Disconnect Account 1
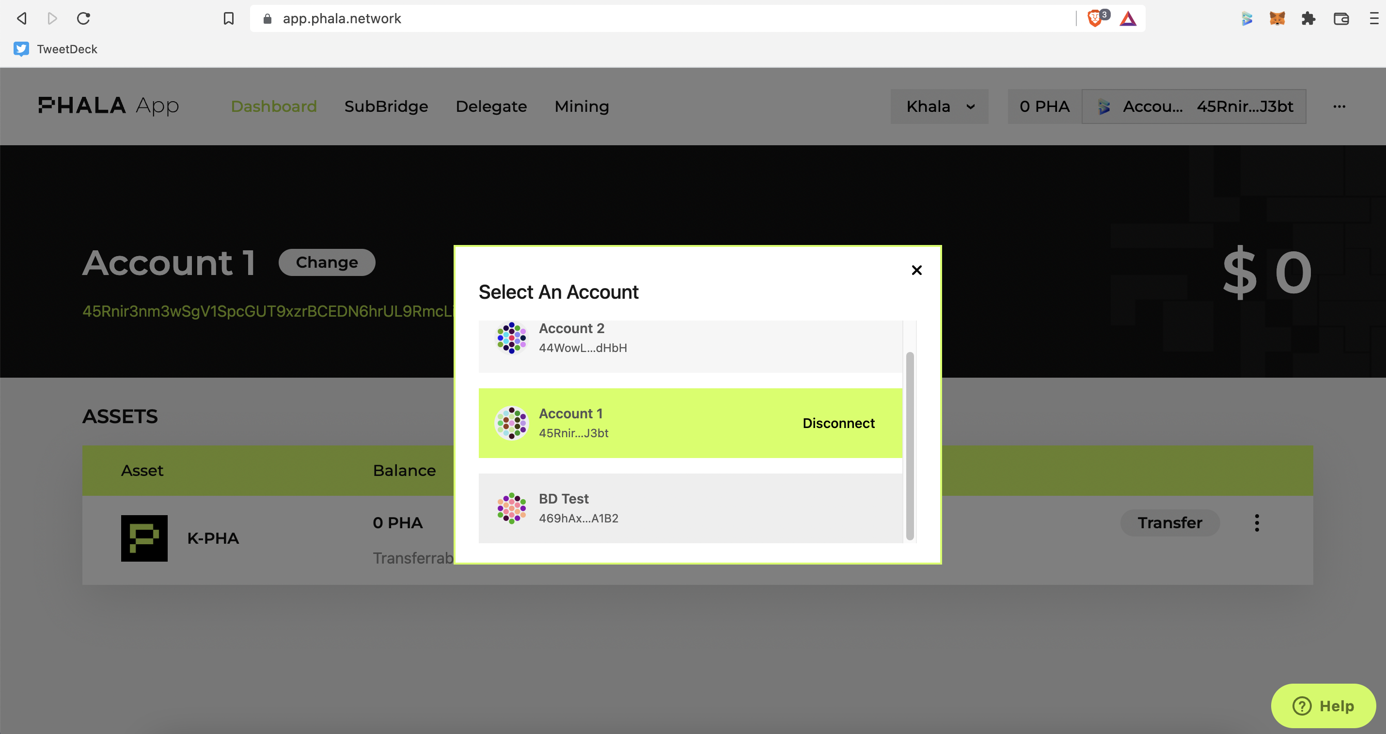 (x=838, y=423)
